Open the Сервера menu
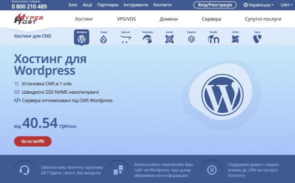 click(x=211, y=19)
